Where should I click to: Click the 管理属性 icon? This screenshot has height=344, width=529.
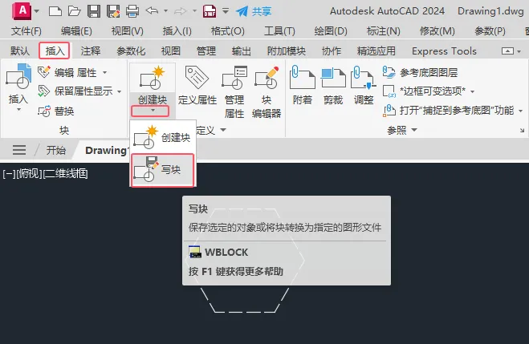coord(234,78)
